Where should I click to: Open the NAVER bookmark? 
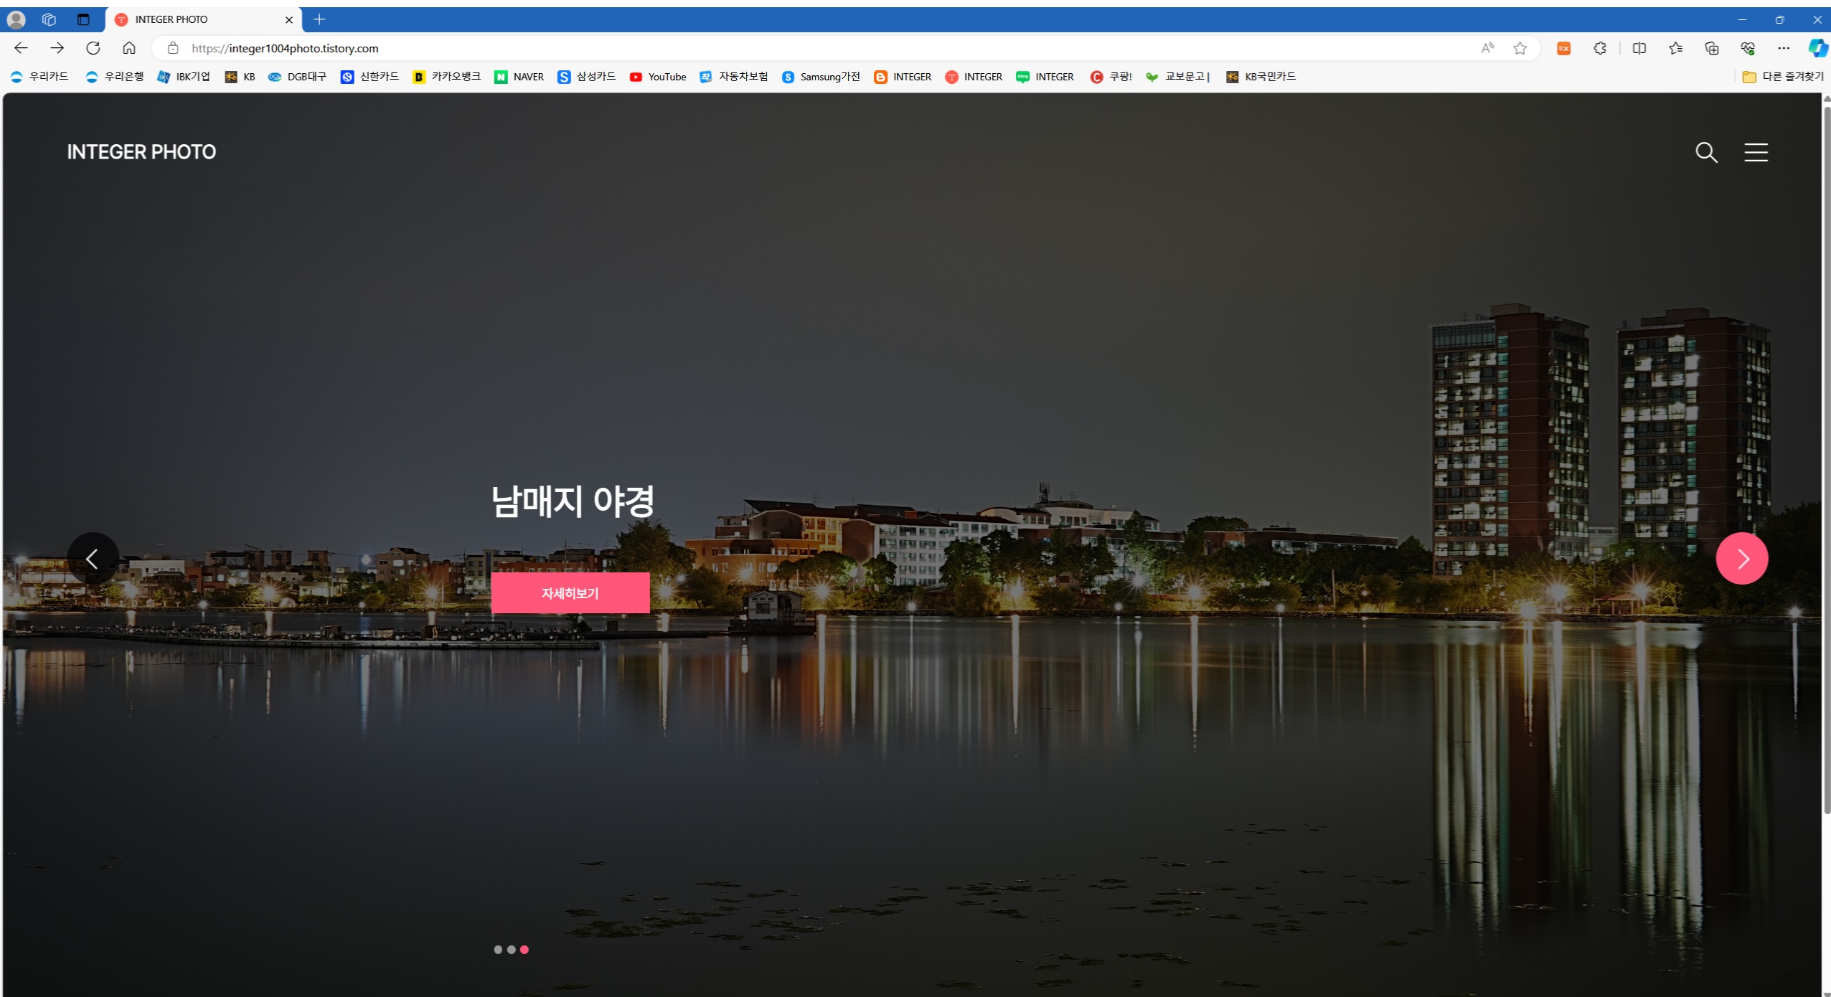519,77
